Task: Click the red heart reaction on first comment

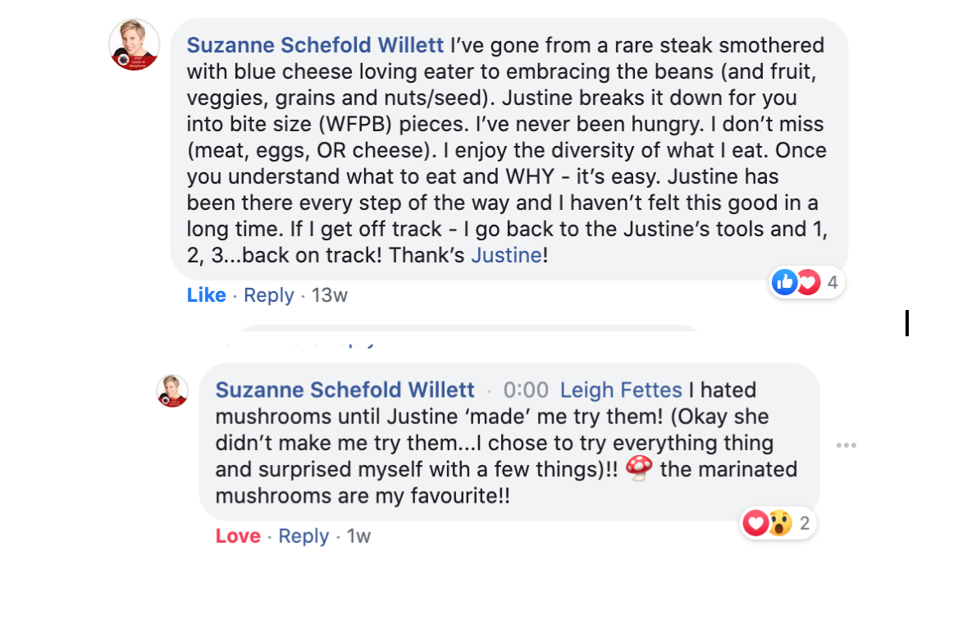Action: coord(809,282)
